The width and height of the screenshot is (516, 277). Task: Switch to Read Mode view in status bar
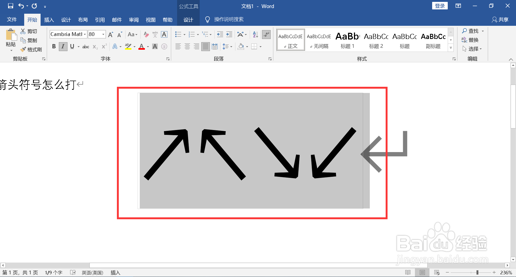coord(408,272)
